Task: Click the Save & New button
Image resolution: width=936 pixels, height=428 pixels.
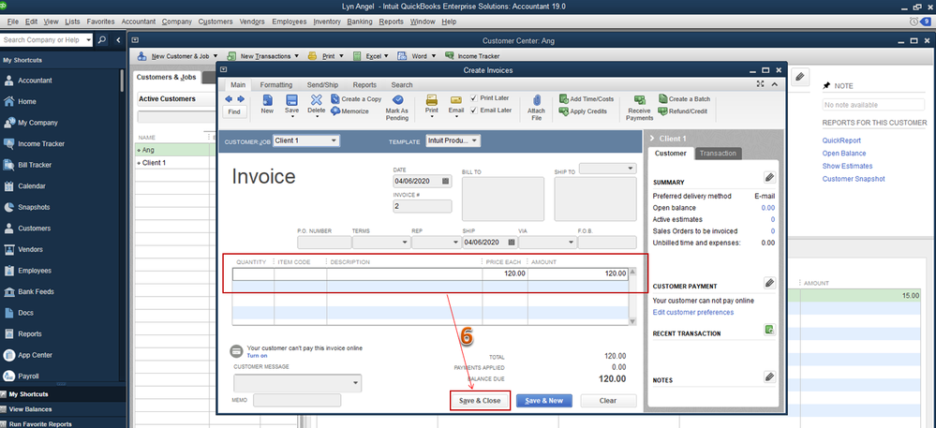Action: tap(543, 401)
